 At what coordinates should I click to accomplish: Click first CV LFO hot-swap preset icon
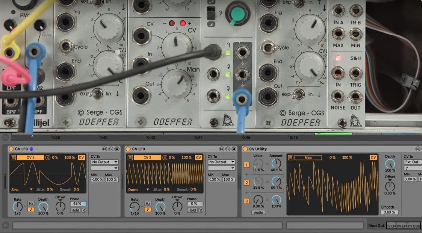pos(110,149)
